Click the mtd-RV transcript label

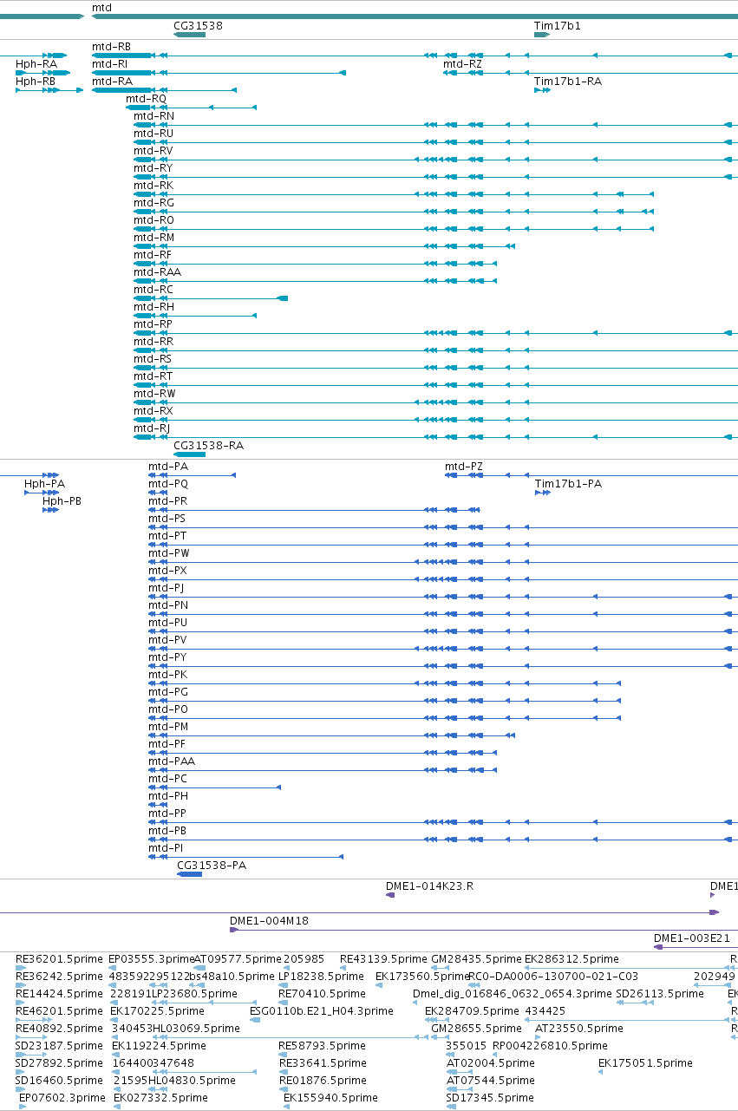click(153, 151)
